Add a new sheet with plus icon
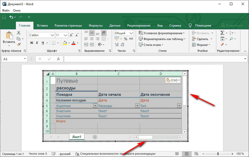This screenshot has width=249, height=157. click(95, 137)
